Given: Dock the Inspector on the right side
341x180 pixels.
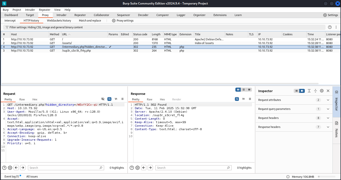Looking at the screenshot, I should pos(302,91).
